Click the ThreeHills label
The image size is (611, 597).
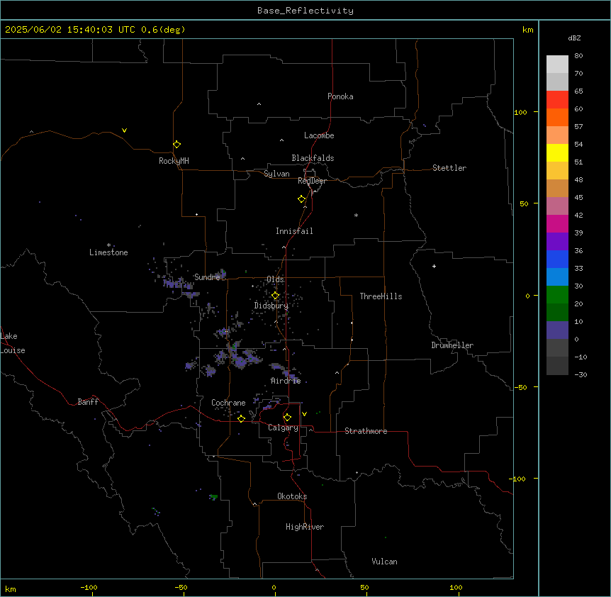(381, 296)
